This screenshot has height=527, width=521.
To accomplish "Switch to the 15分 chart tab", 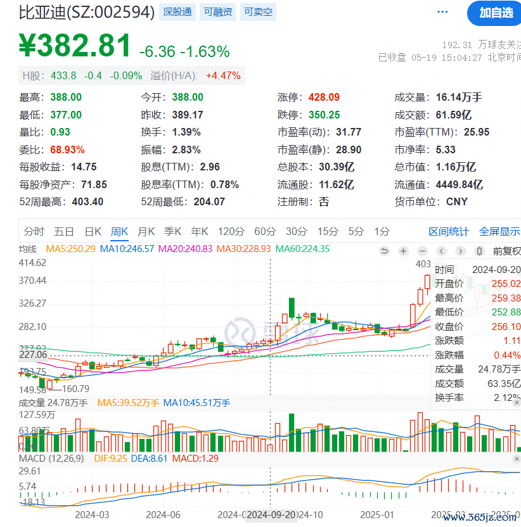I will coord(328,231).
